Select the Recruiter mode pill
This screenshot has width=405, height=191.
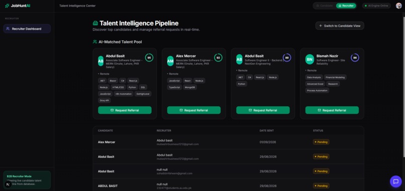pos(346,6)
